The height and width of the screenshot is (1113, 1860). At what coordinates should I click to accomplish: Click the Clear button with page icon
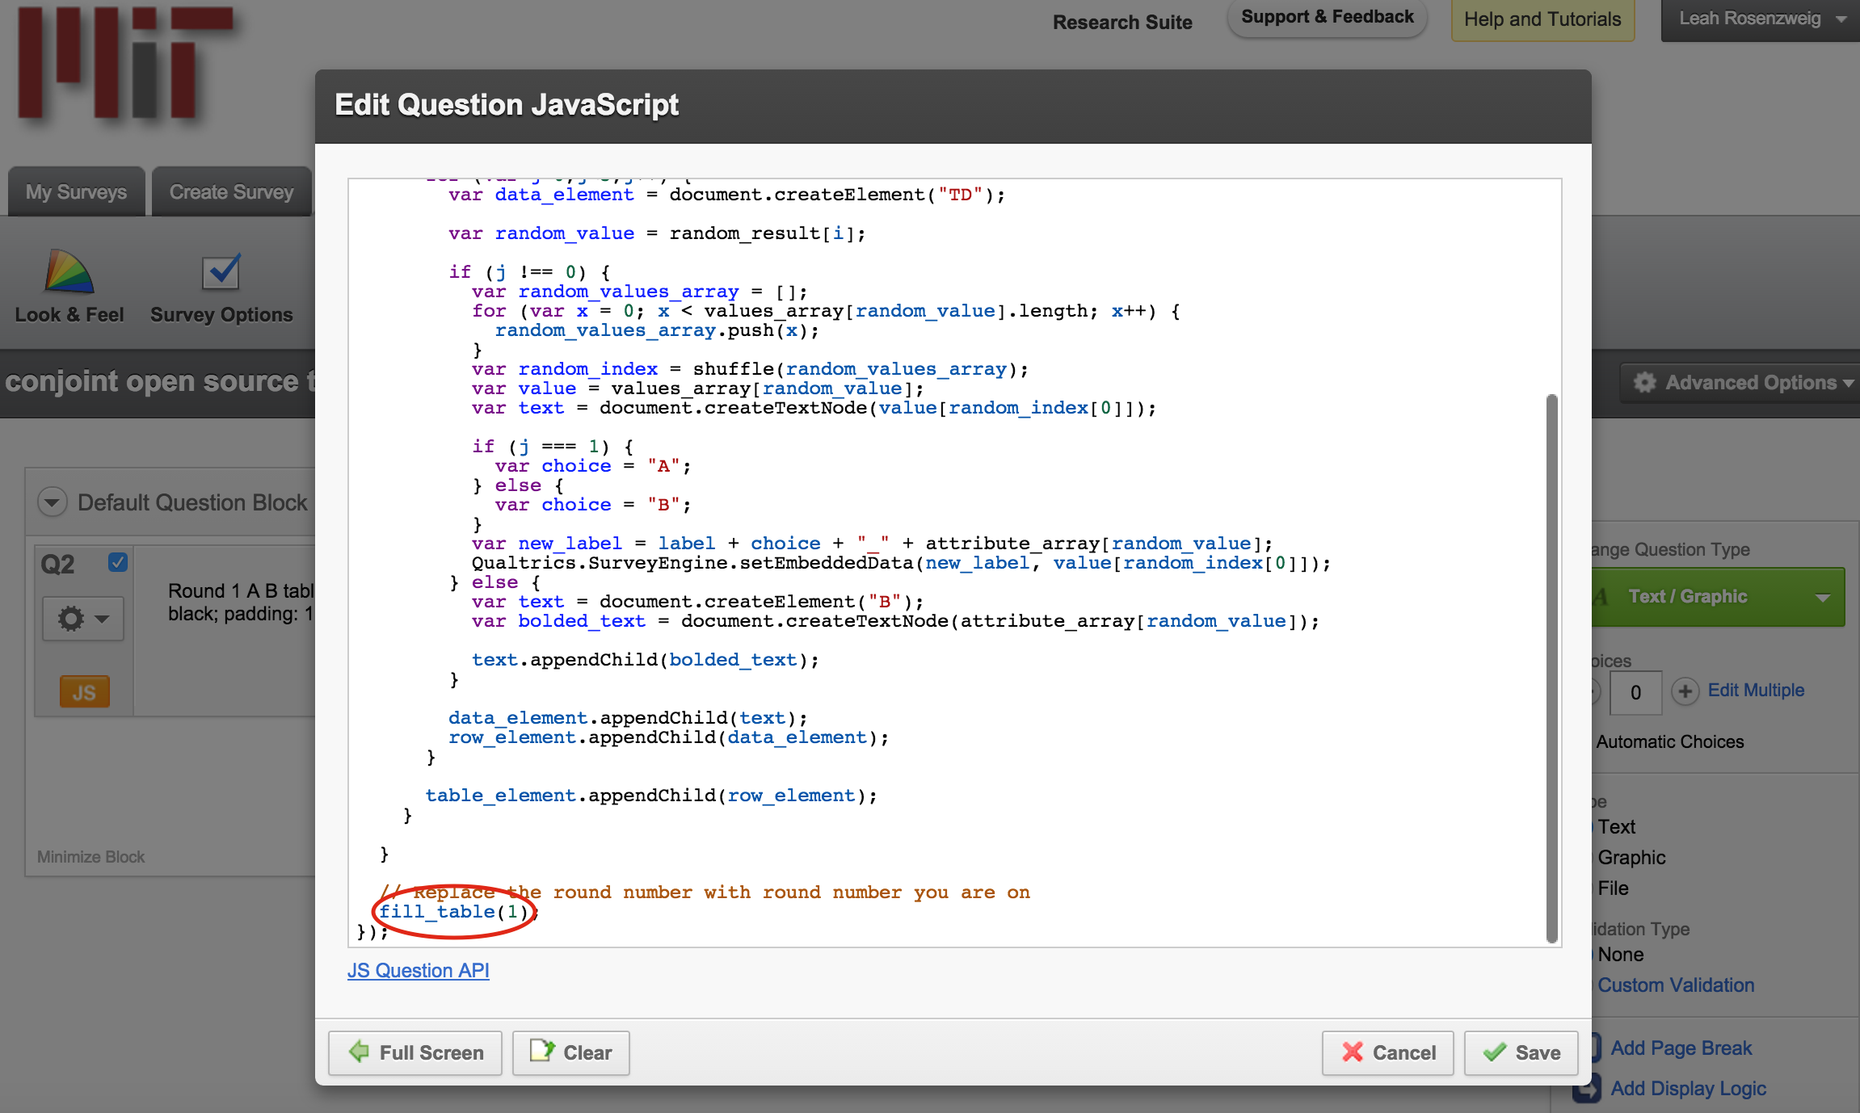point(570,1052)
